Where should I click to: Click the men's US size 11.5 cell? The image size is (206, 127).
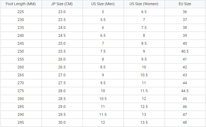point(103,115)
